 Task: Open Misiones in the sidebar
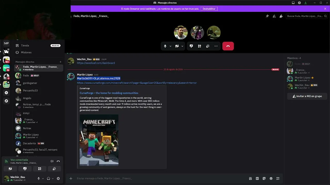(38, 52)
